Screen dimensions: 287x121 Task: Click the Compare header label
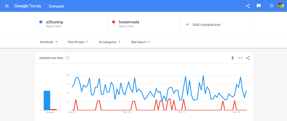point(56,6)
